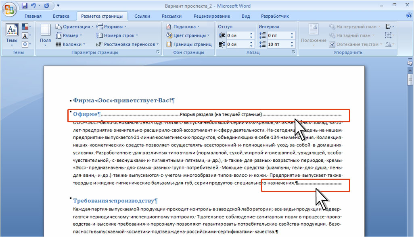Open Customize Quick Access Toolbar dropdown
414x237 pixels.
tap(59, 6)
